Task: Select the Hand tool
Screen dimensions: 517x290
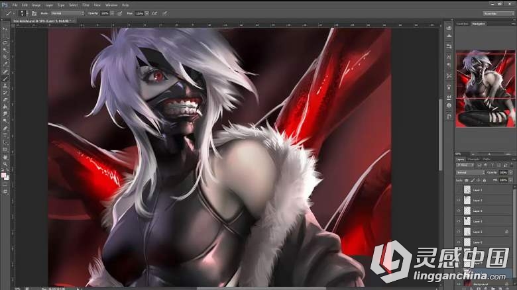Action: tap(5, 157)
